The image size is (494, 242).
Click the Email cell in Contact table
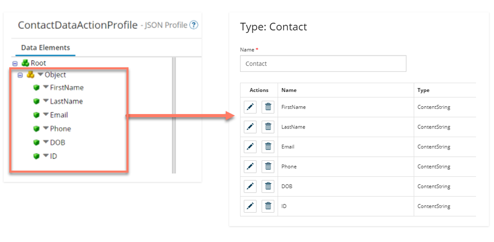tap(345, 147)
